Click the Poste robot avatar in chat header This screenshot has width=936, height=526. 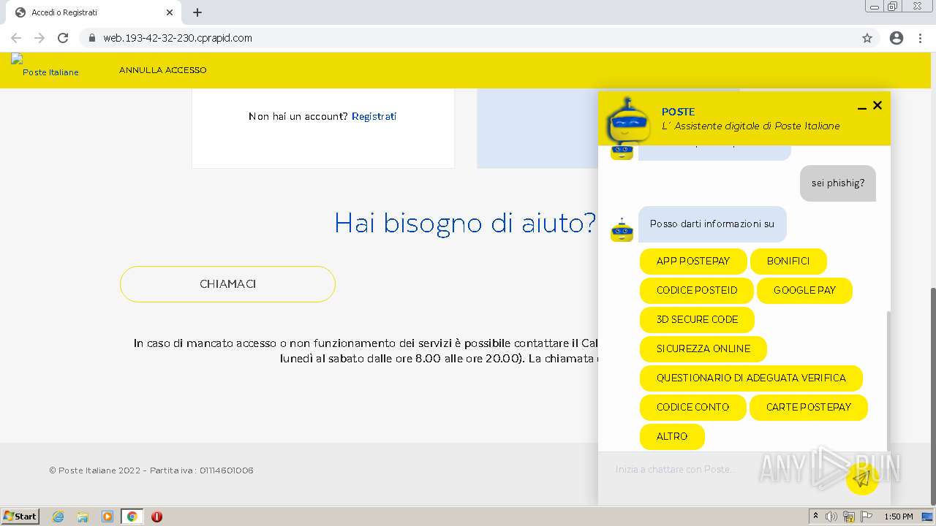628,121
